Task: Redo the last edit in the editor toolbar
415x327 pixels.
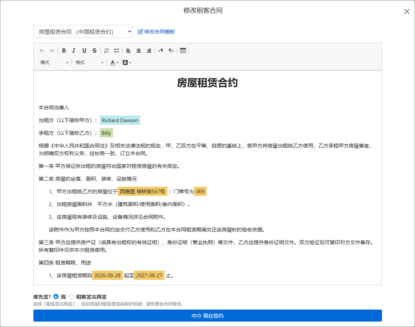Action: point(52,51)
